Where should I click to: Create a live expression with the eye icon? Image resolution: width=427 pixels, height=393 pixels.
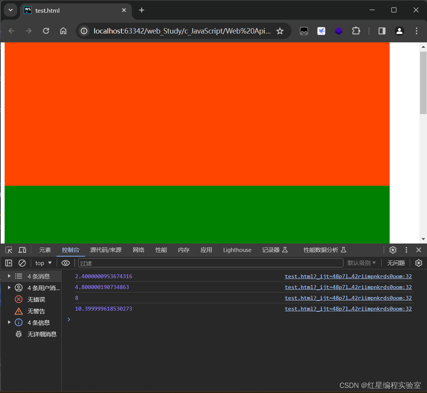(x=65, y=263)
